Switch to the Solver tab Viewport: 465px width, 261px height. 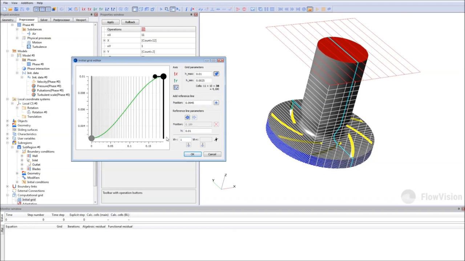coord(44,20)
